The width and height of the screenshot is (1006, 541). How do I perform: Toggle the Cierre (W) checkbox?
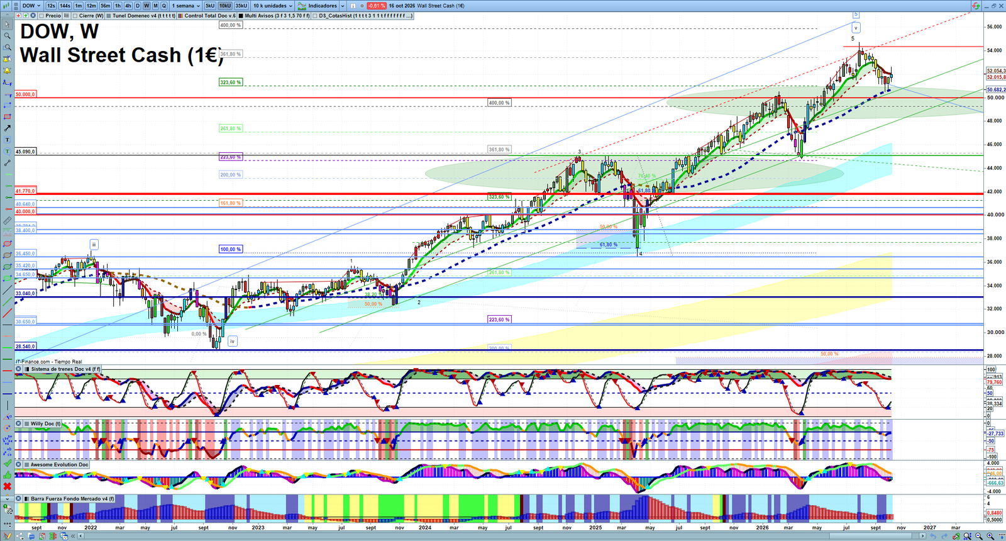pos(75,16)
